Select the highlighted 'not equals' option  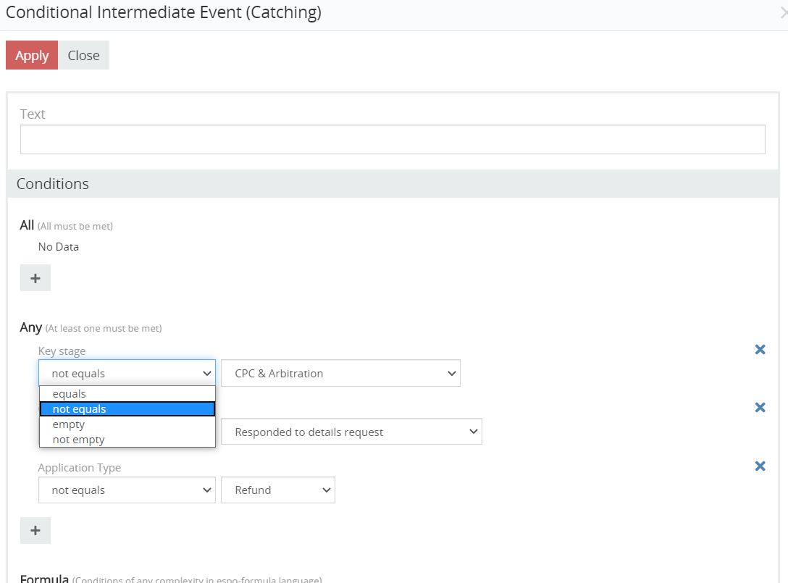[x=80, y=409]
